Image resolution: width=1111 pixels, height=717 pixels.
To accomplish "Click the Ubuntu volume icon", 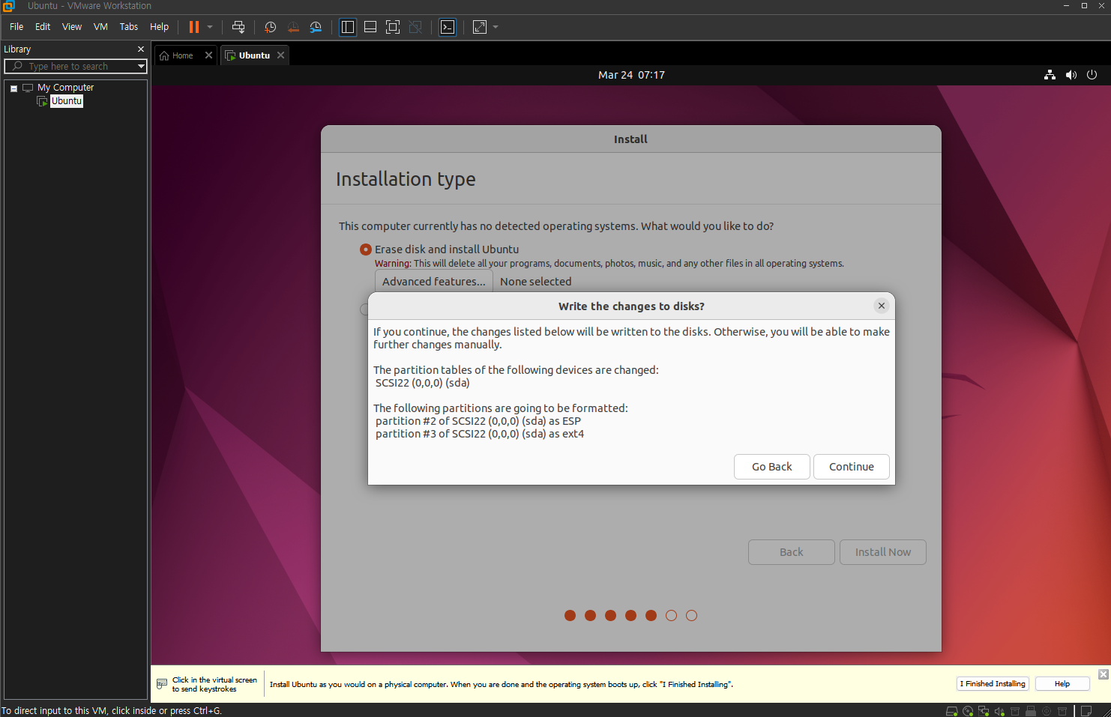I will (x=1071, y=75).
